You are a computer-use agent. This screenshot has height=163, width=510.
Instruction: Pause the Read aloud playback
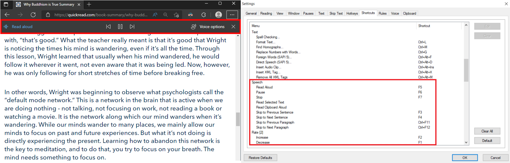point(120,27)
